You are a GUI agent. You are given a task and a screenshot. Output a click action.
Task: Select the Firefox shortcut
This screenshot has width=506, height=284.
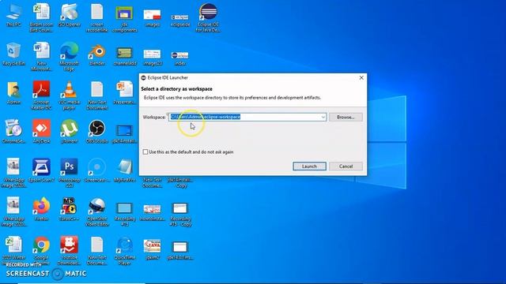41,209
